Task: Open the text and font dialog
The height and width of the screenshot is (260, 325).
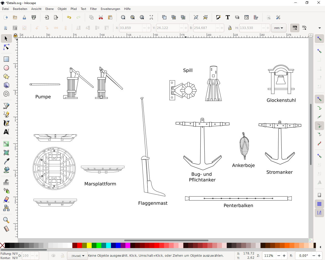Action: coord(227,17)
